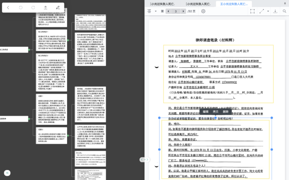Expand the dropdown arrow beside the outline icon
Screen dimensions: 289x180
click(x=156, y=11)
